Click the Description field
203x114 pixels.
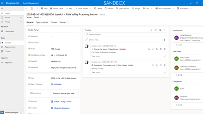point(53,93)
